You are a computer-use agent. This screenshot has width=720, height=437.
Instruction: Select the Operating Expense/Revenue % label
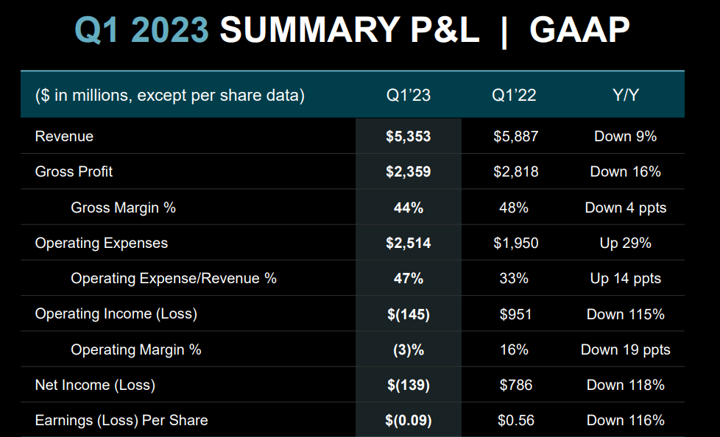tap(174, 278)
